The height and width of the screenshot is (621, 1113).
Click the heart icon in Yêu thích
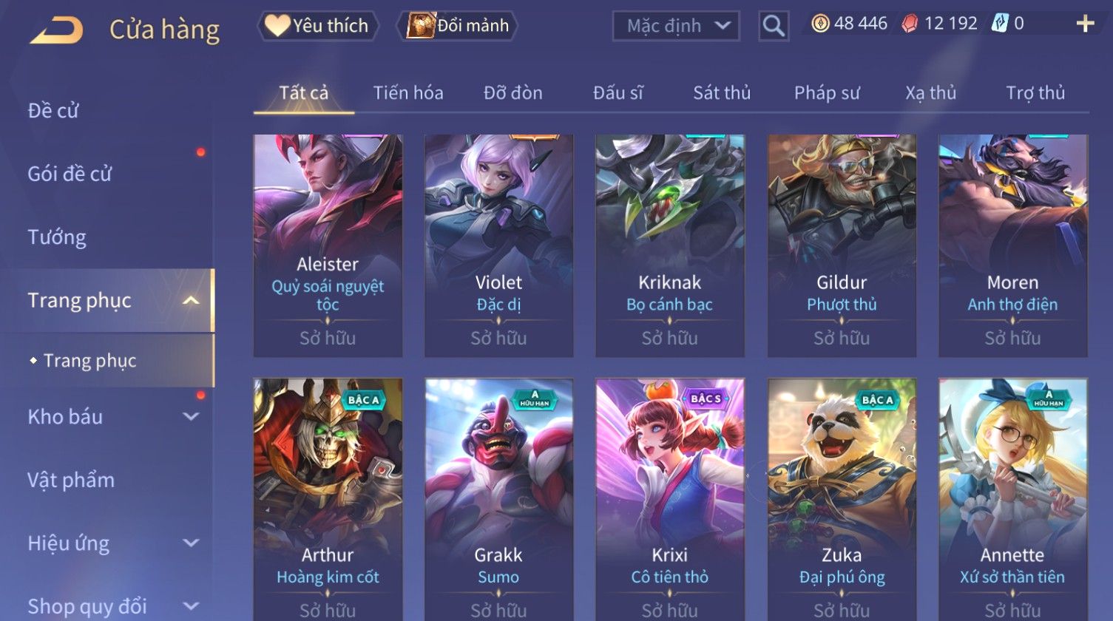277,26
